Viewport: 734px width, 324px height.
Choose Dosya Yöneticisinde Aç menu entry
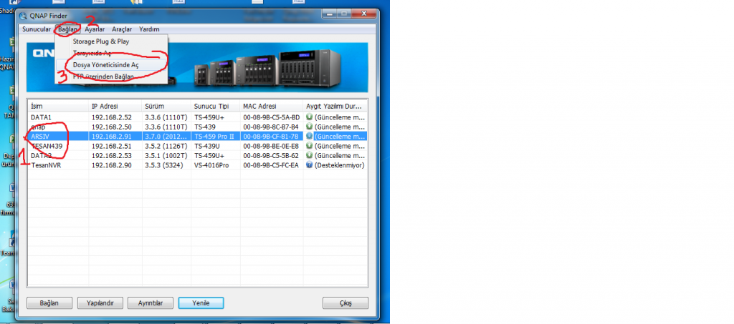[111, 65]
